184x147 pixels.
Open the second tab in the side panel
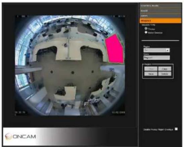click(x=160, y=11)
